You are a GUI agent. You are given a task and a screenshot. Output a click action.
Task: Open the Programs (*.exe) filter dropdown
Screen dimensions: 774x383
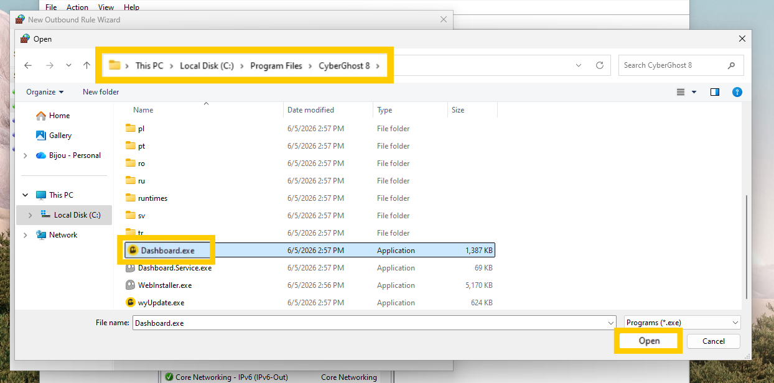click(683, 323)
